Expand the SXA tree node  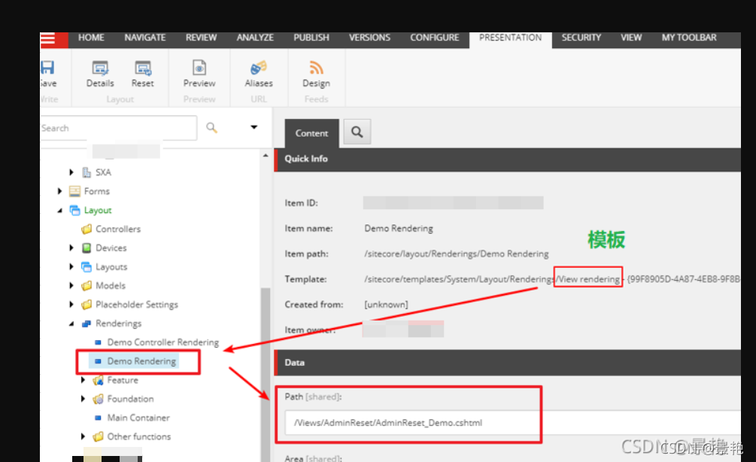pos(71,172)
